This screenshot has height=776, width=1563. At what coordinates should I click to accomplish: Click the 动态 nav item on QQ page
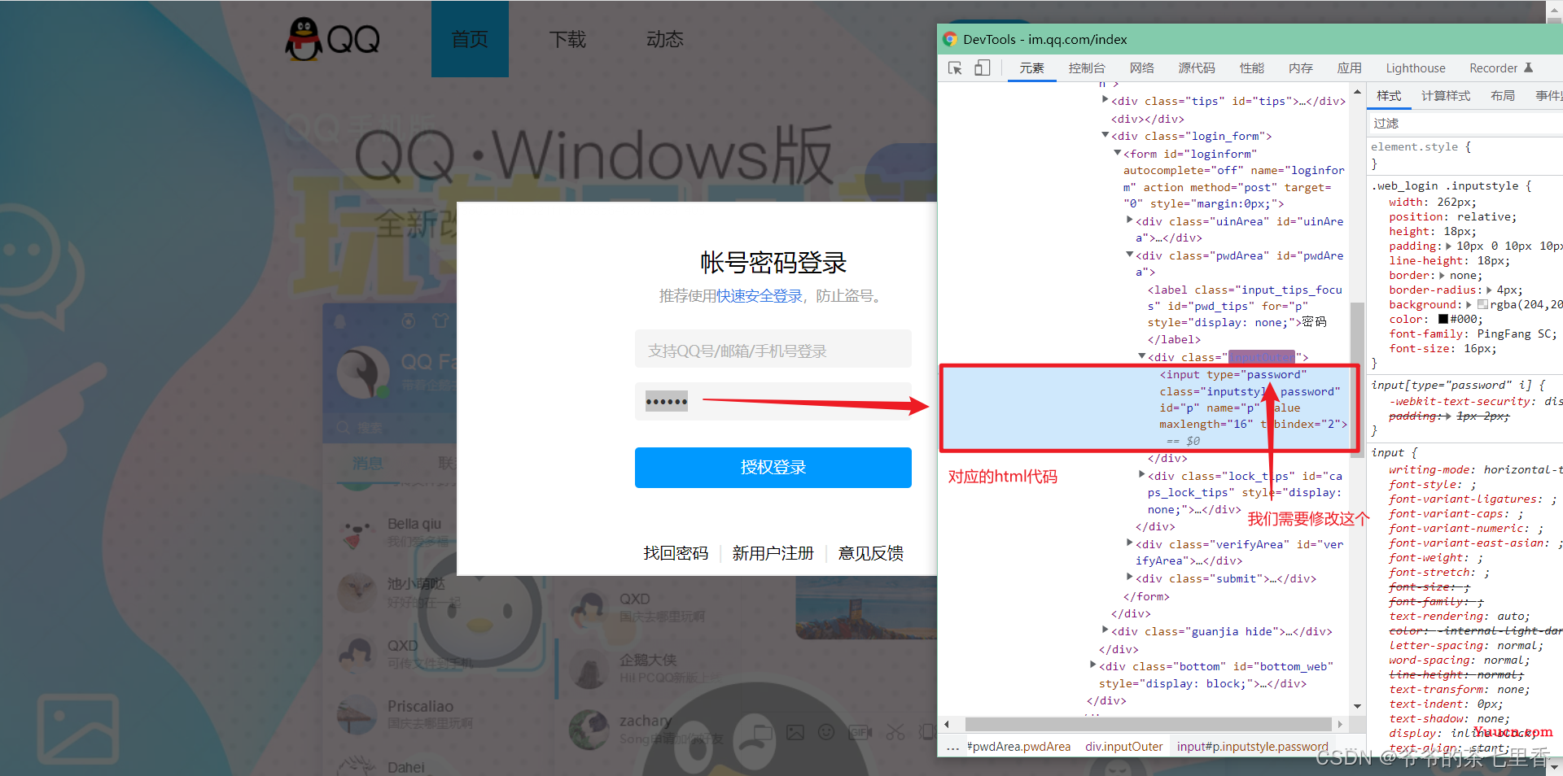coord(665,39)
